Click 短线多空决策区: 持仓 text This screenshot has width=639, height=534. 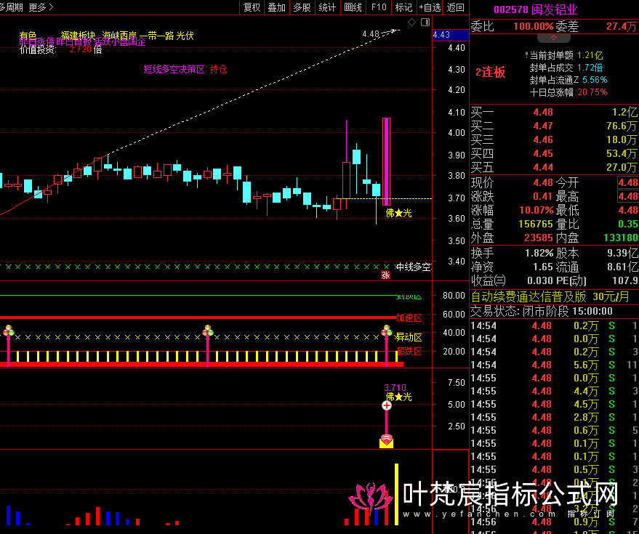[185, 69]
